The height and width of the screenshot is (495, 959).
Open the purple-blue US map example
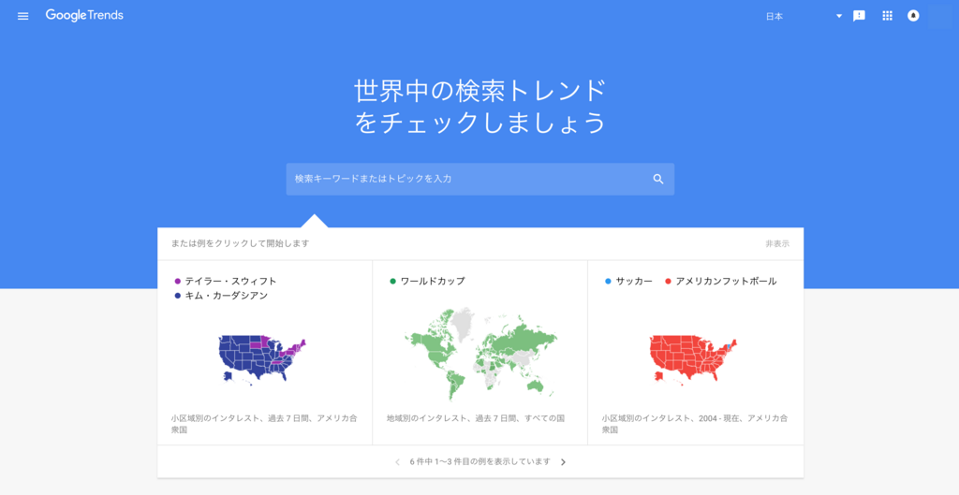[262, 359]
